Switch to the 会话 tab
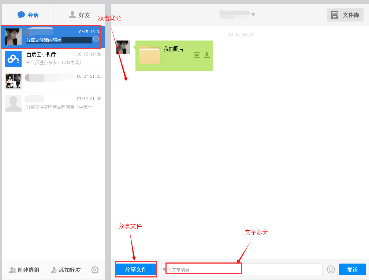Screen dimensions: 369x280 click(x=28, y=15)
